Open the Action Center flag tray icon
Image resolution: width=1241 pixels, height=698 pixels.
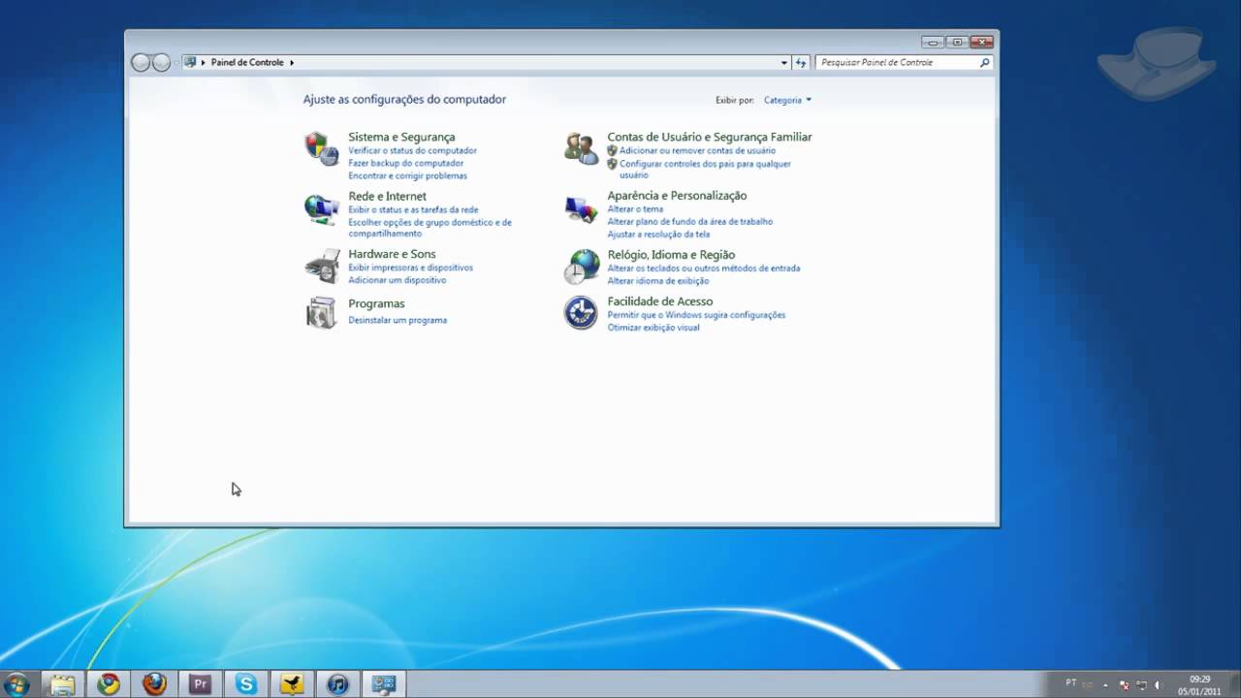click(x=1125, y=684)
